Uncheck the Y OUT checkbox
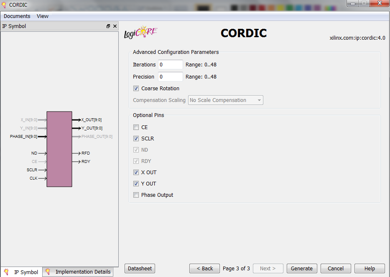 pos(136,184)
